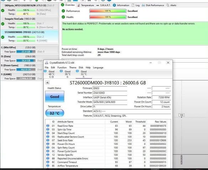The image size is (208, 170).
Task: Open the Edit menu in CrystalDiskInfo
Action: pyautogui.click(x=53, y=67)
